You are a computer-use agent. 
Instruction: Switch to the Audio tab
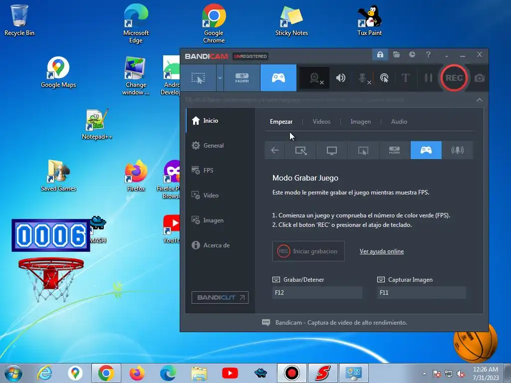(x=399, y=122)
